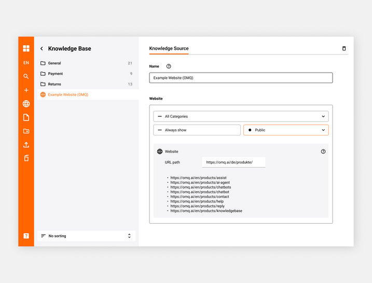Click the products/chatbots URL entry
Viewport: 372px width, 283px height.
click(201, 187)
